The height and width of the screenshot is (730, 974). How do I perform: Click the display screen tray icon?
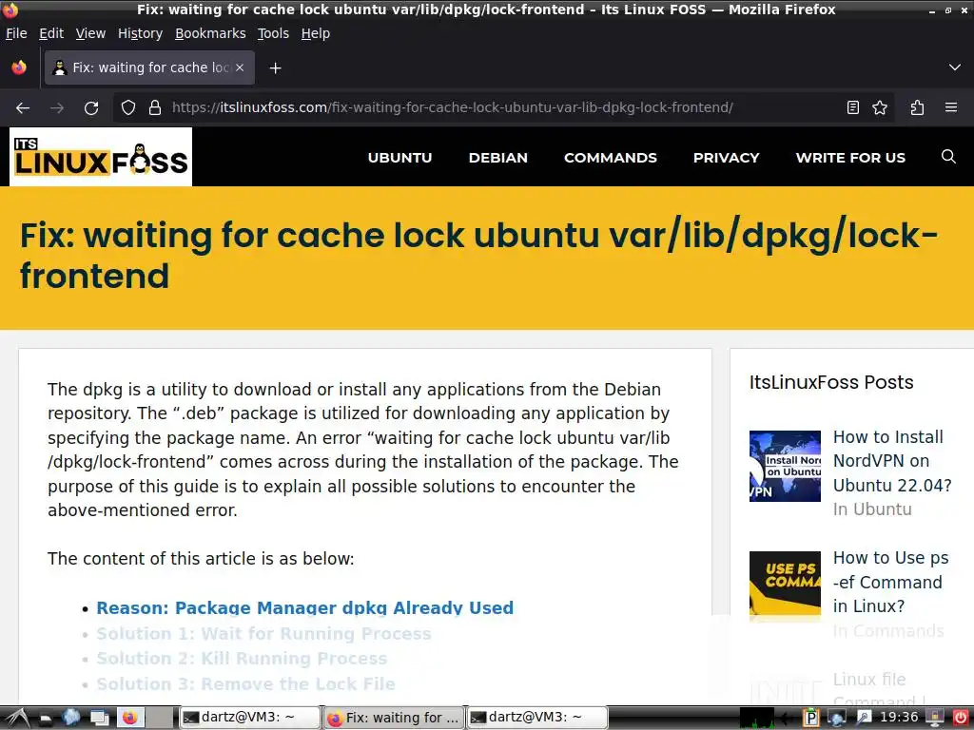point(934,718)
